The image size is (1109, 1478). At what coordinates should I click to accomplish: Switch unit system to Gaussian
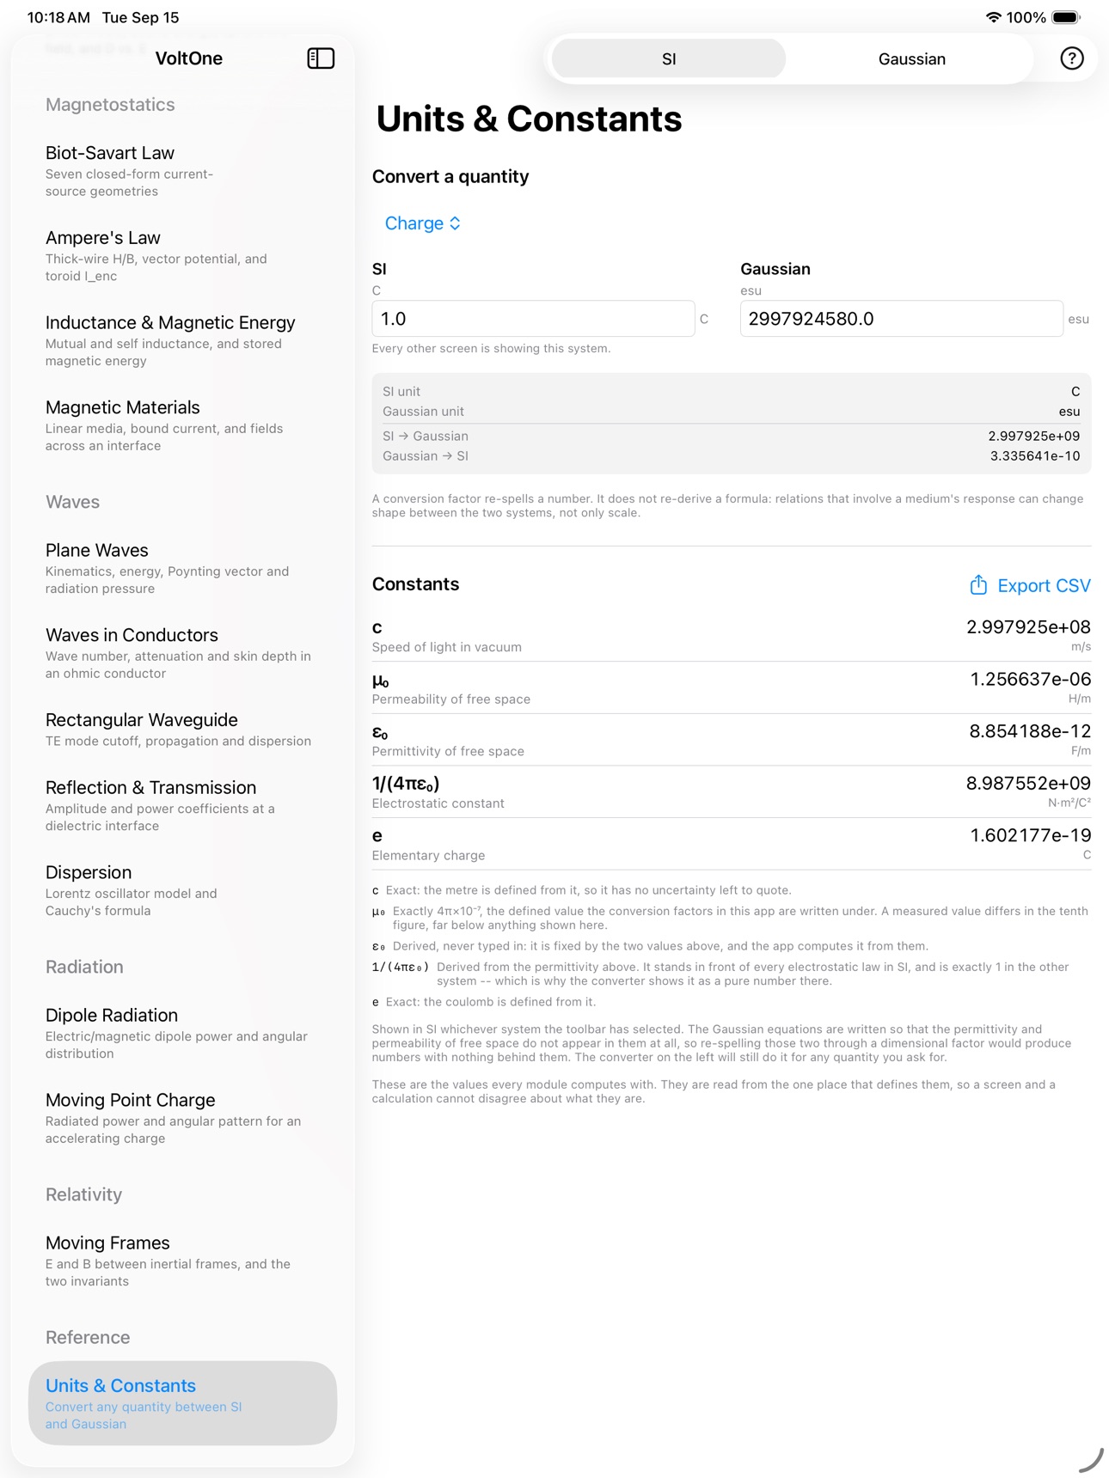click(x=911, y=58)
